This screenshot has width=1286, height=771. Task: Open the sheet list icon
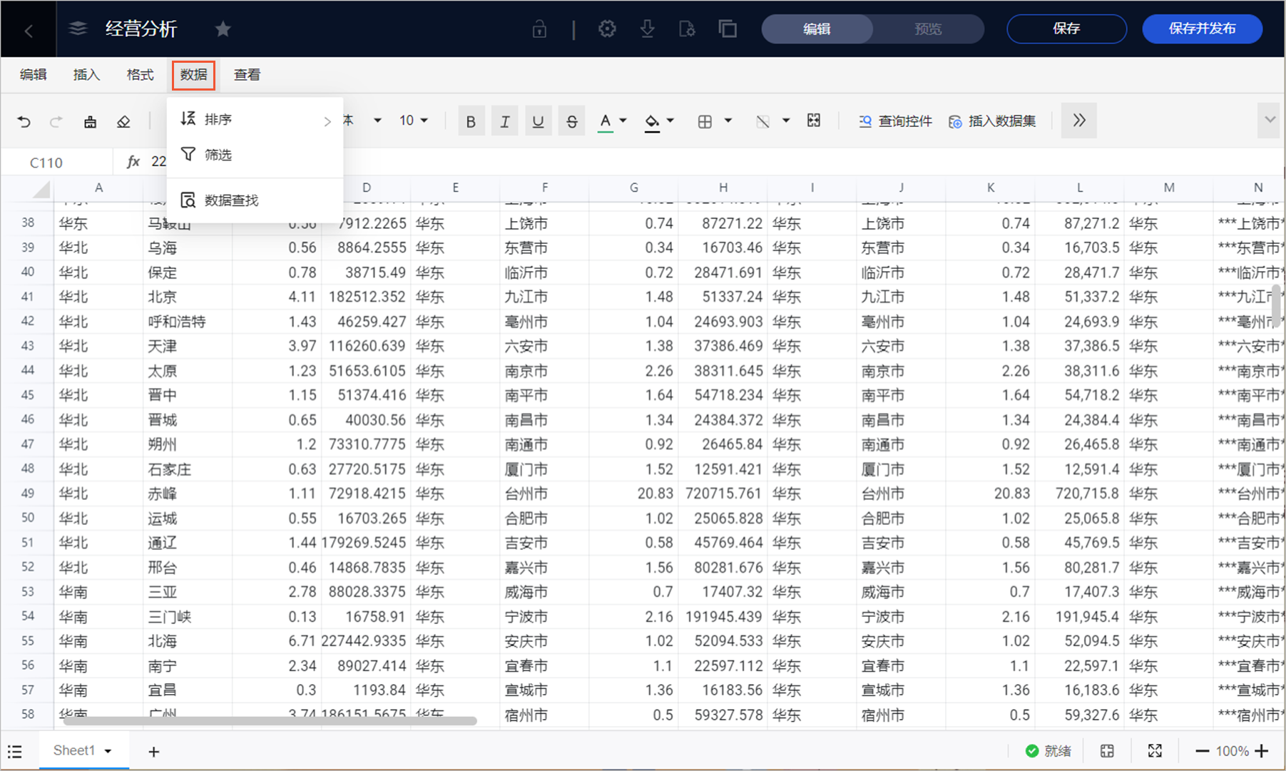[15, 751]
